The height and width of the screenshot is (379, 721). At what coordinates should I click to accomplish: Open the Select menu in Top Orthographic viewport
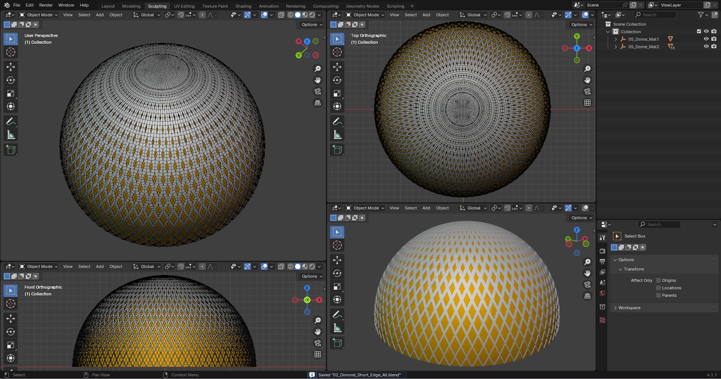tap(411, 15)
